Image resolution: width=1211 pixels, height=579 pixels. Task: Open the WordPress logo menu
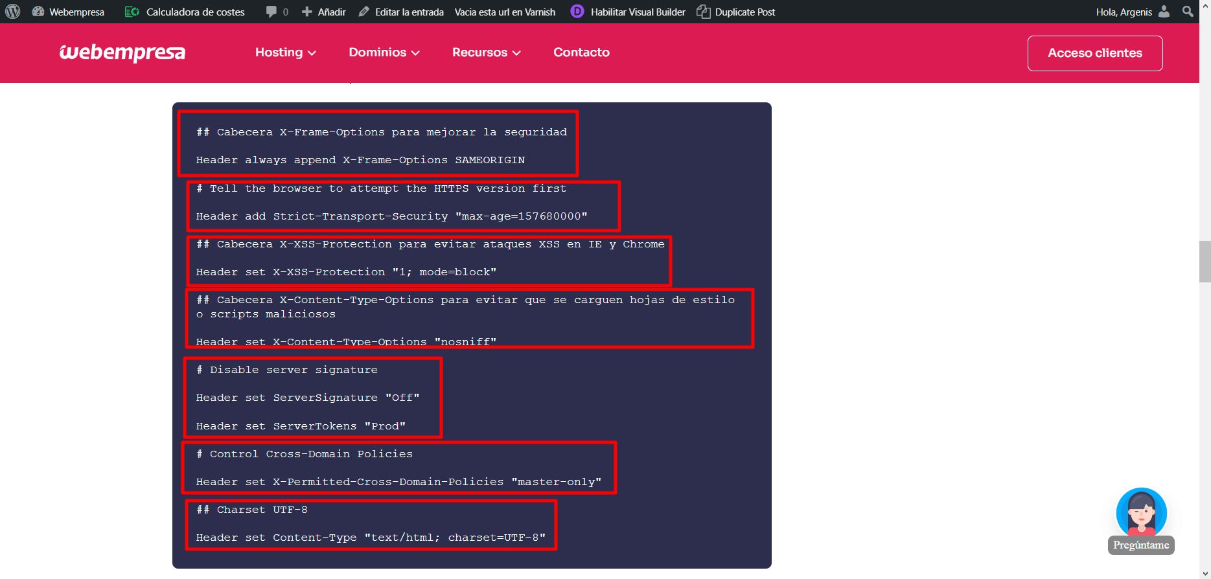13,12
